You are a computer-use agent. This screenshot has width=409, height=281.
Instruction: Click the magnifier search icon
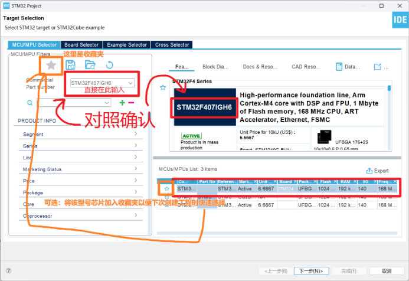click(x=30, y=103)
